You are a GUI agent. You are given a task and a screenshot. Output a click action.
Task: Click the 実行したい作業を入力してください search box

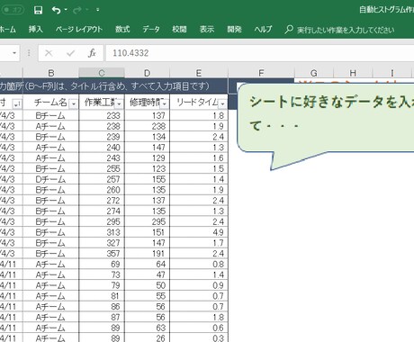(346, 30)
